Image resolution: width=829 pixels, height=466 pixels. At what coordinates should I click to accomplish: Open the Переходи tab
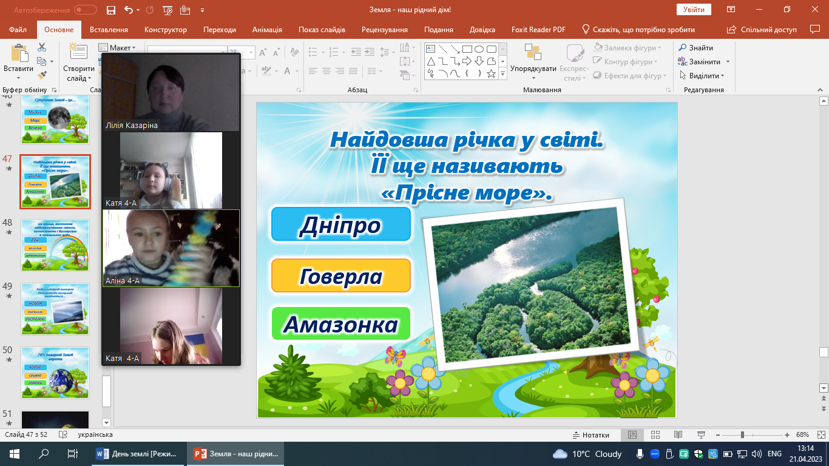[x=220, y=30]
